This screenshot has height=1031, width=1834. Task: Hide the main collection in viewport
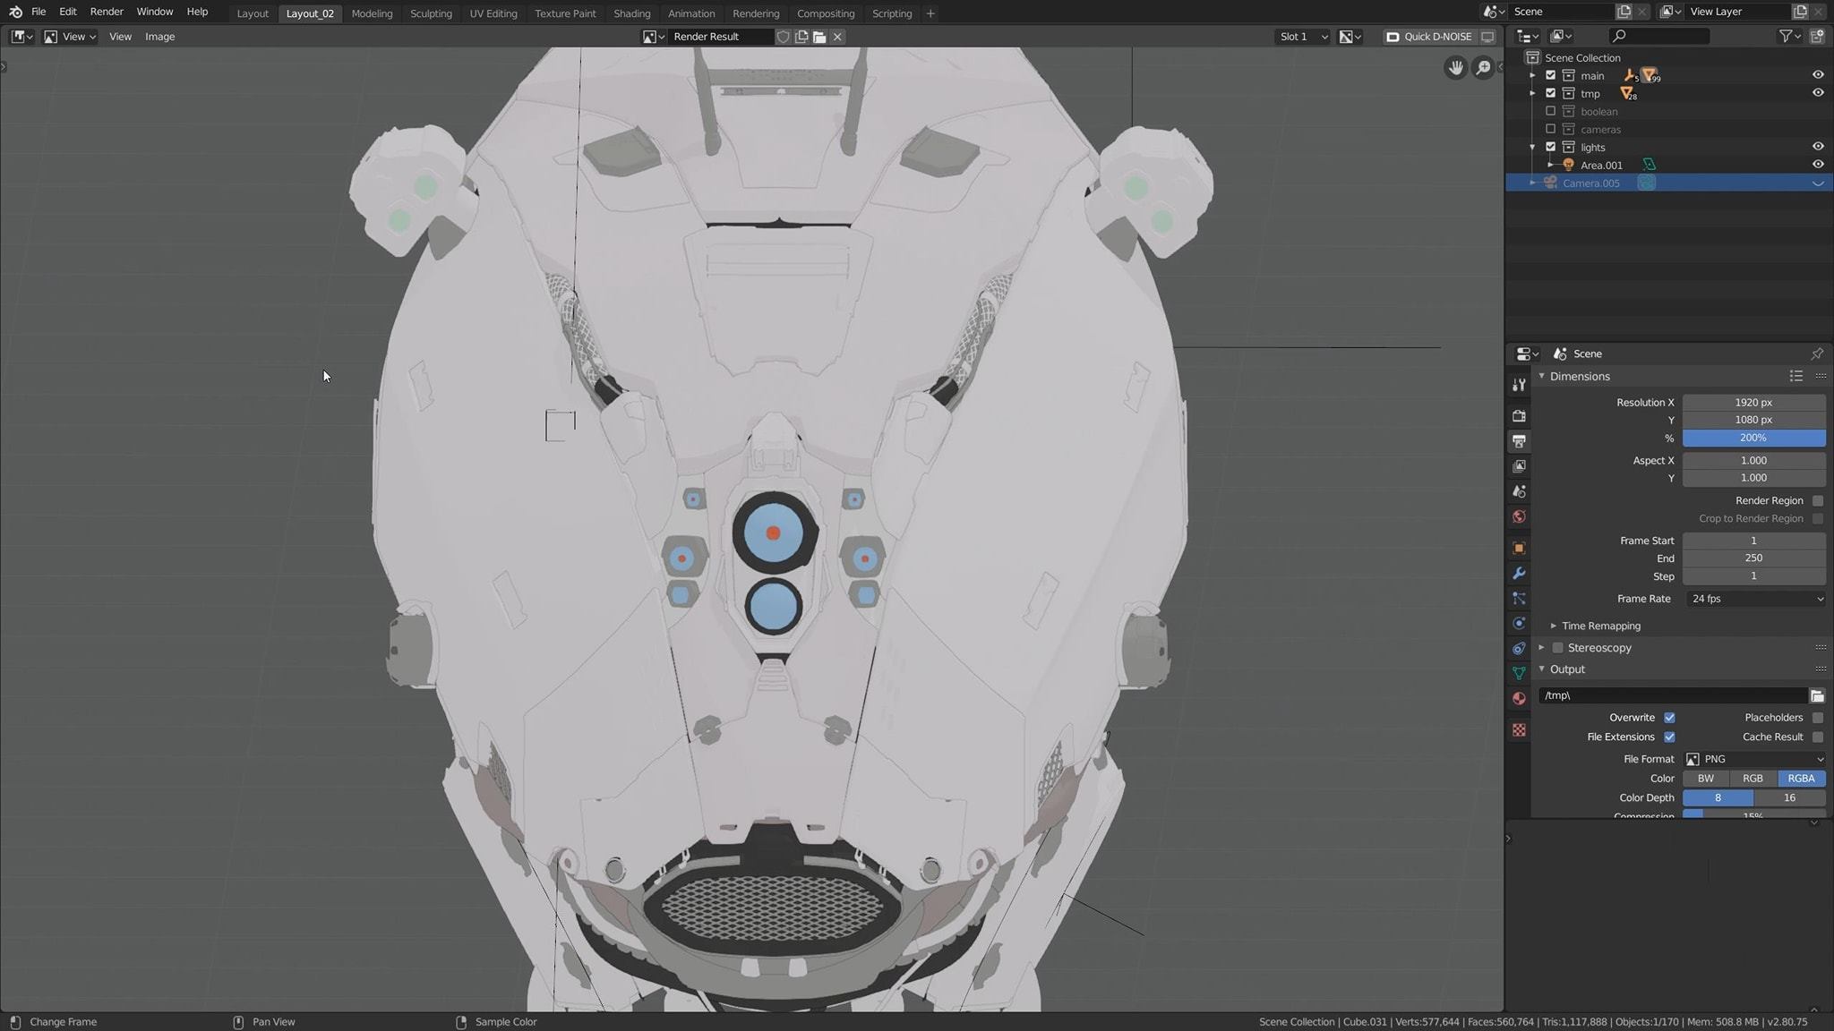(1818, 75)
